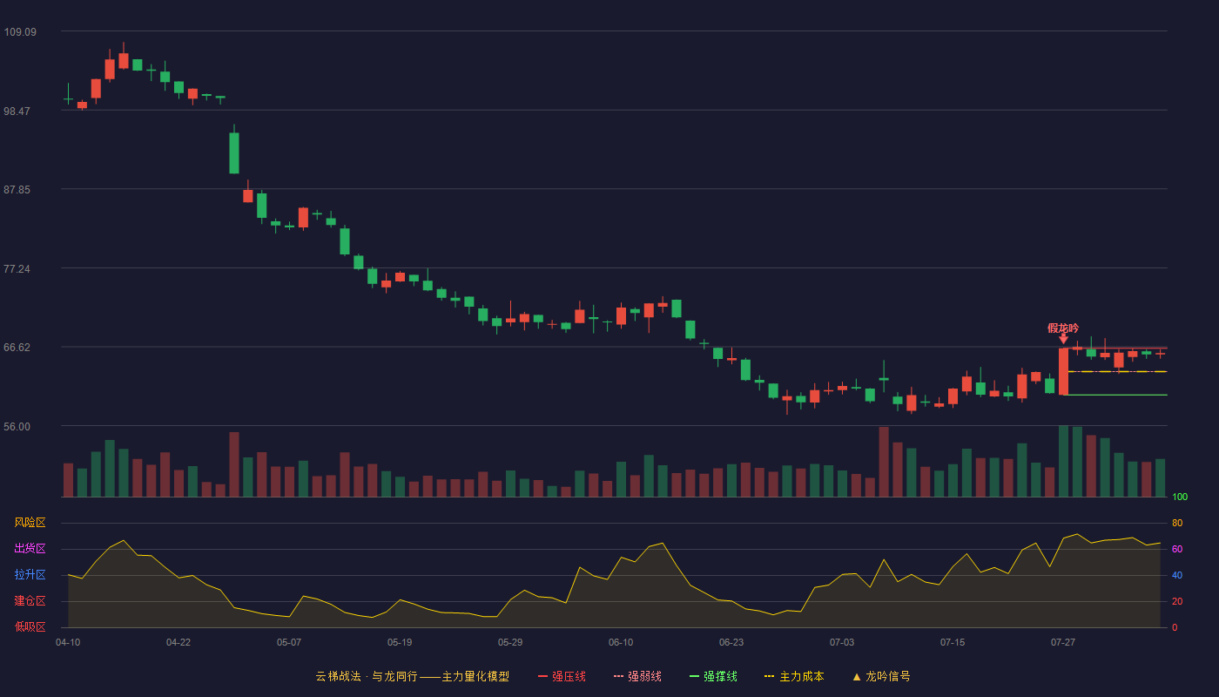
Task: Click the 建仓区 zone label
Action: (30, 601)
